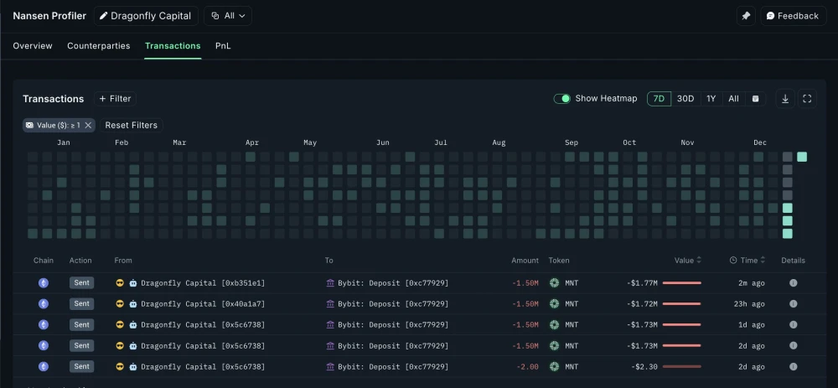Click MNT token icon in second row

(554, 304)
